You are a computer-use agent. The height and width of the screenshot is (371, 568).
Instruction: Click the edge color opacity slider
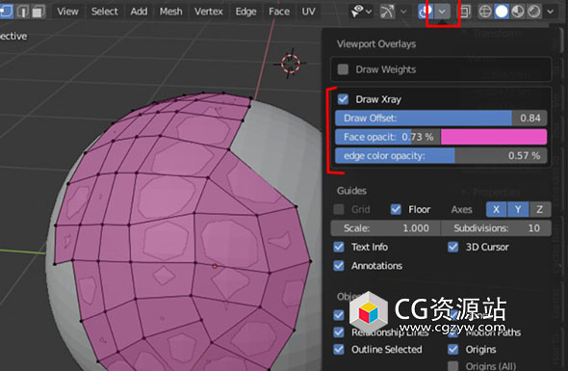[x=441, y=155]
